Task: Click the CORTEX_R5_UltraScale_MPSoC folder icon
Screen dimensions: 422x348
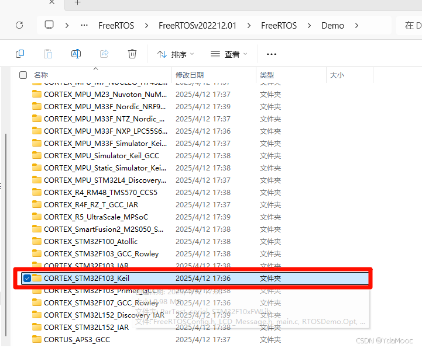Action: pyautogui.click(x=37, y=217)
